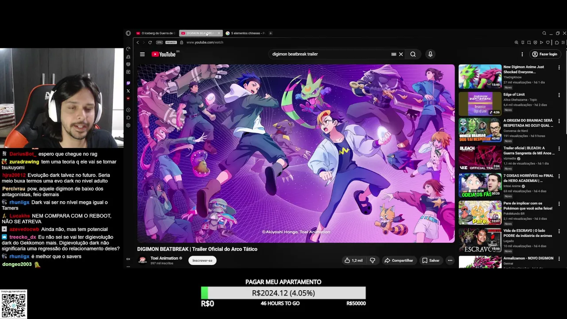Open options for '7 COISAS HORRÍVEIS' video

click(559, 176)
